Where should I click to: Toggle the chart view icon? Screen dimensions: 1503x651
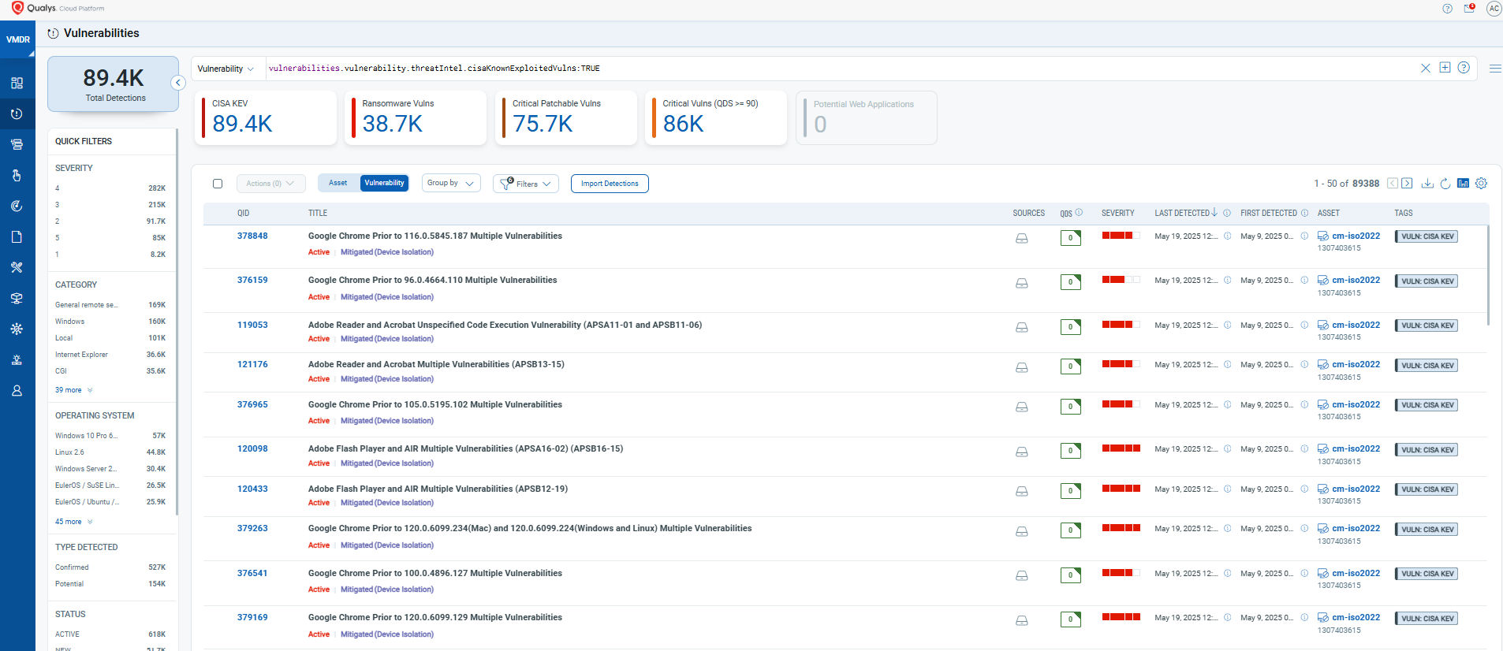coord(1464,183)
